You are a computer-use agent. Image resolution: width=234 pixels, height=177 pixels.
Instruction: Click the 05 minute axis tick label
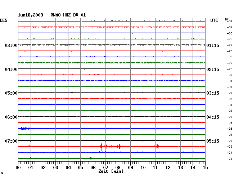[x=80, y=168]
